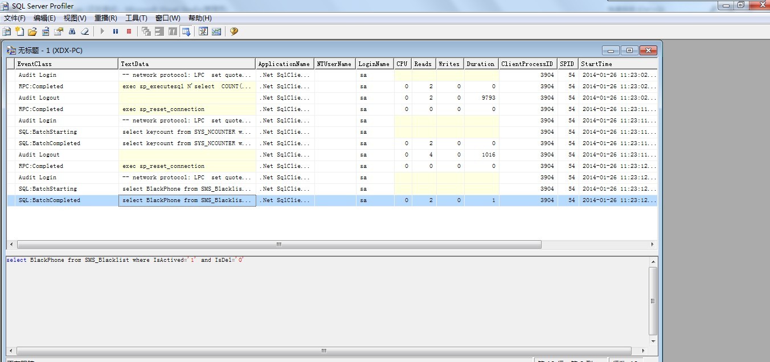This screenshot has height=362, width=770.
Task: Click the detail pane horizontal scrollbar
Action: coord(323,351)
